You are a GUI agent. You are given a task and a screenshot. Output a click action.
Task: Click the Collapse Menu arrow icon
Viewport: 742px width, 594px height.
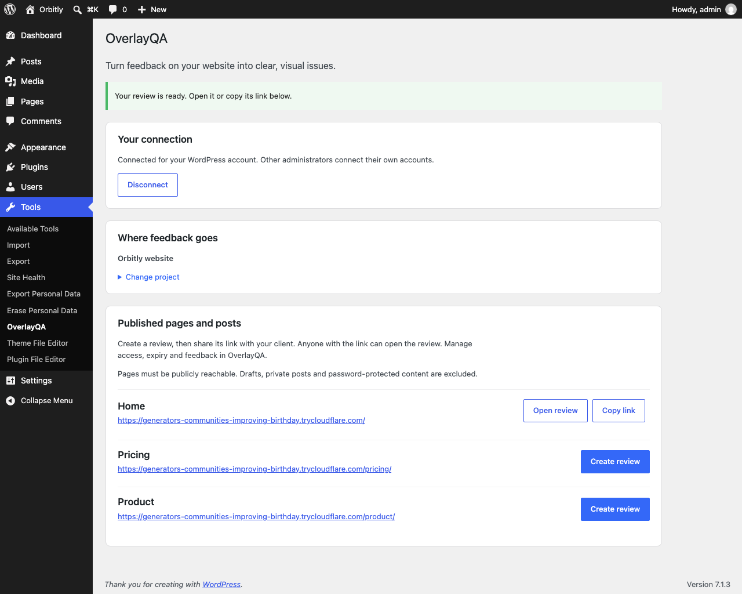coord(10,401)
